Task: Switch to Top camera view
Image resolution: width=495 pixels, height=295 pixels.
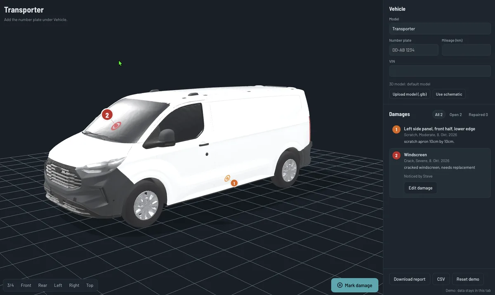Action: [90, 285]
